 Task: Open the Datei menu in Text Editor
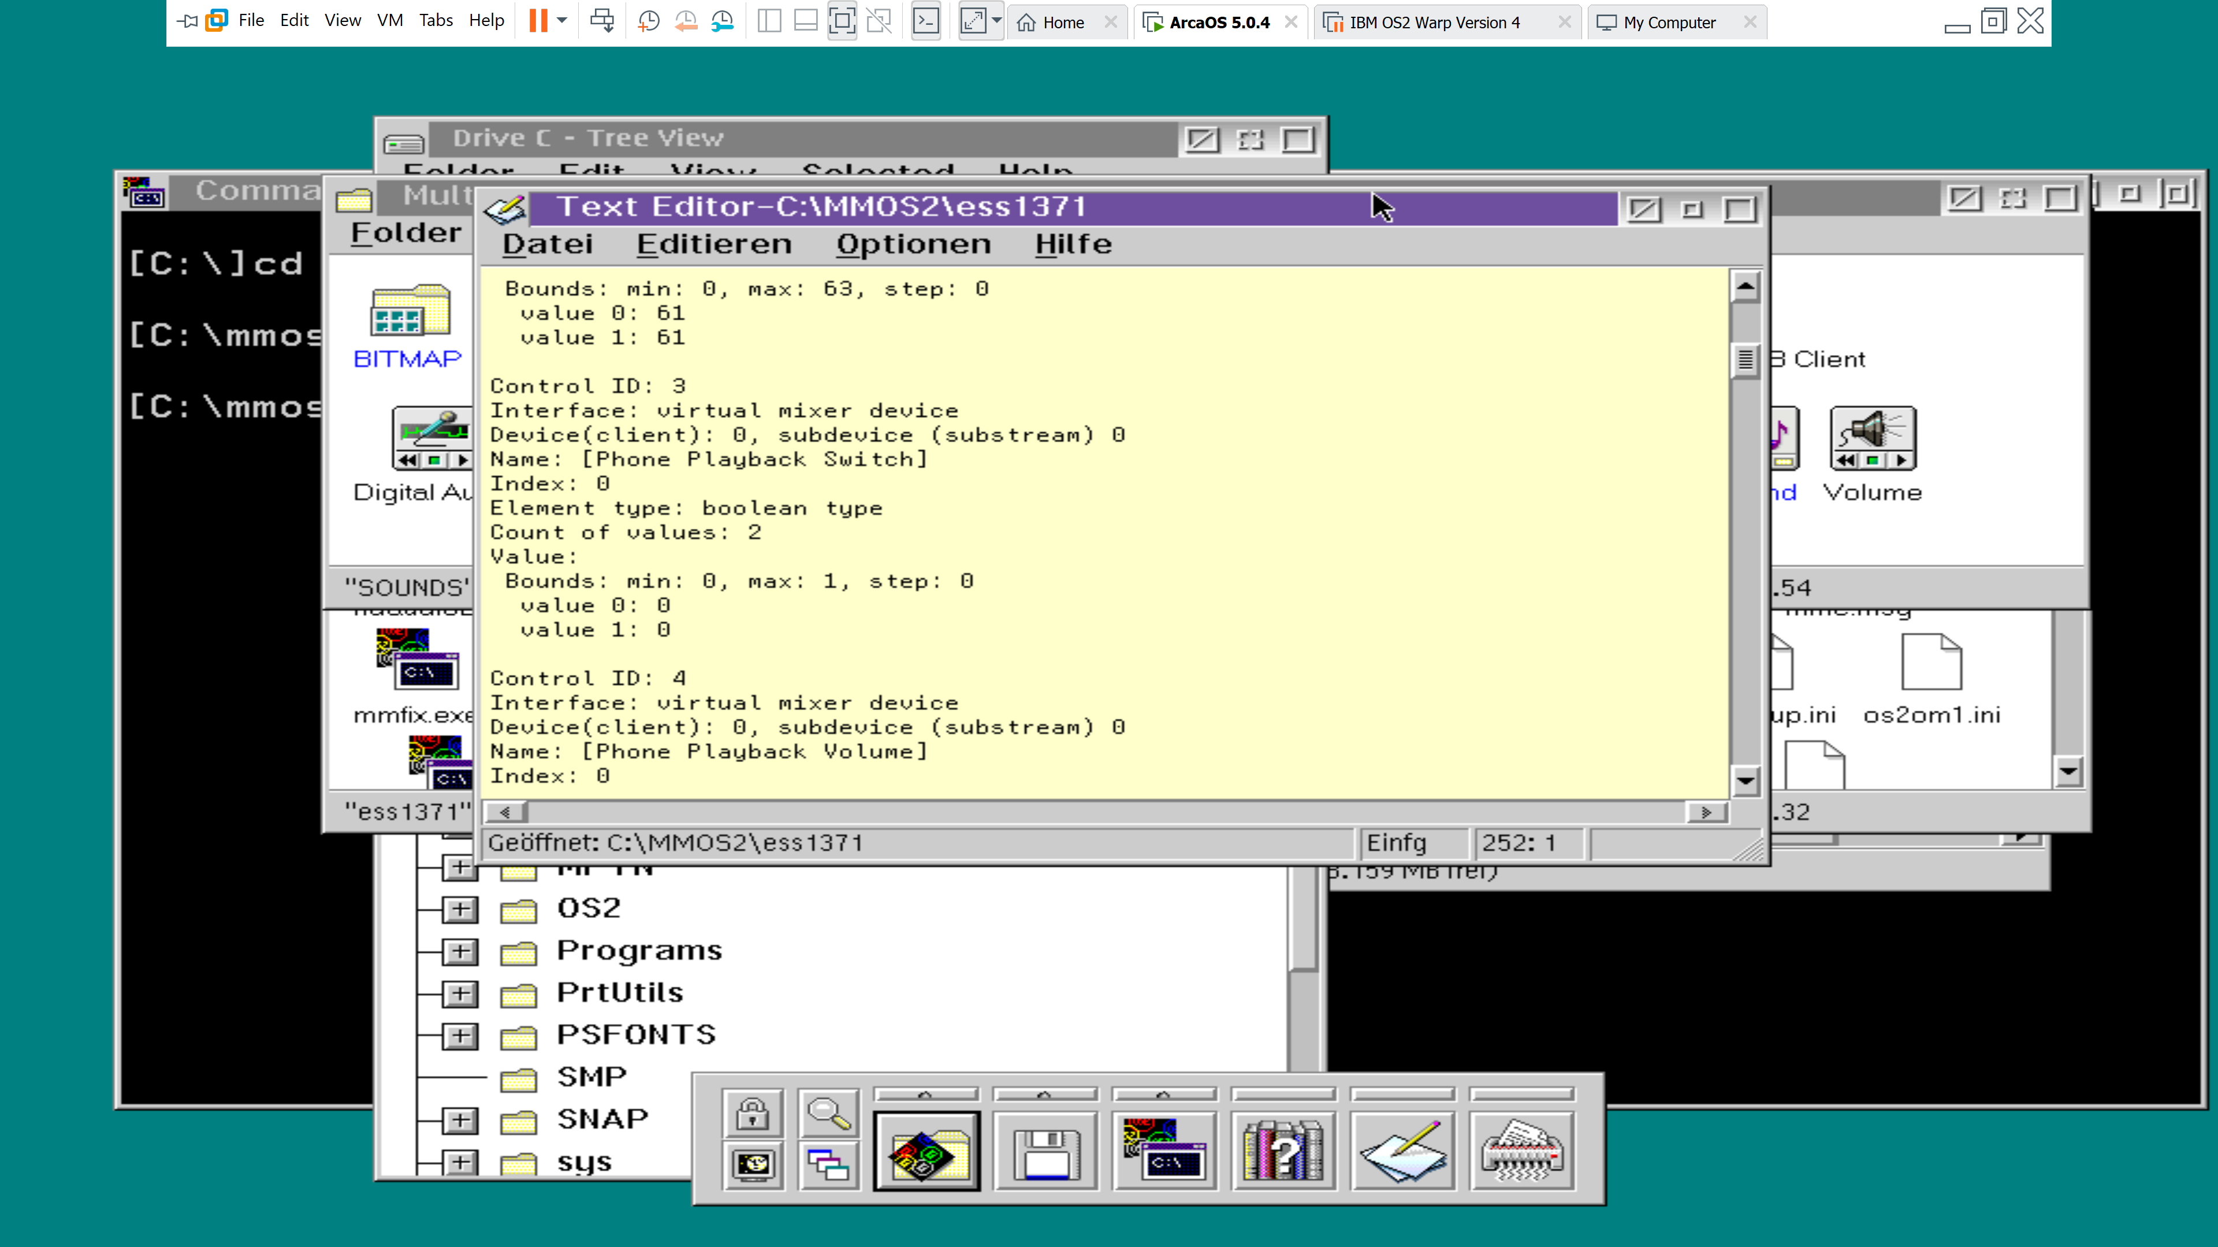[548, 244]
